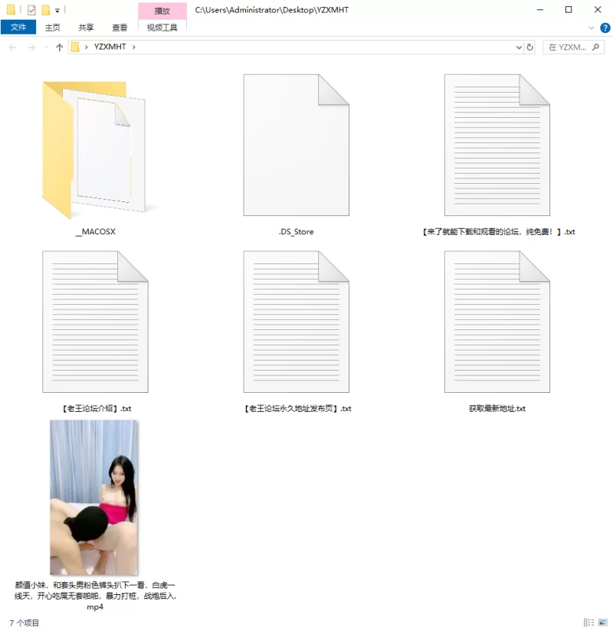Image resolution: width=613 pixels, height=631 pixels.
Task: Click the 7 个项目 status bar text
Action: (25, 623)
